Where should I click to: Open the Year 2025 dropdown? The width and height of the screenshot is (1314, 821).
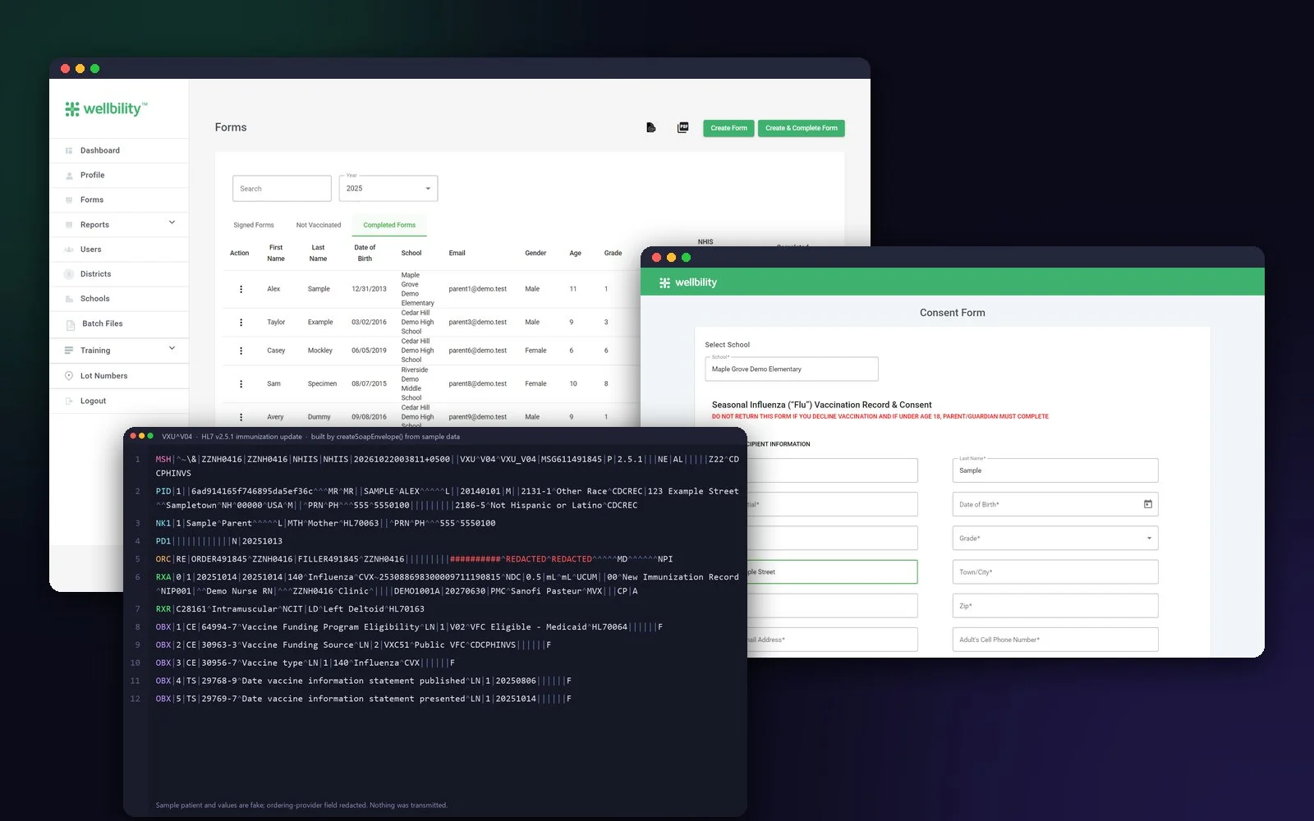tap(388, 188)
